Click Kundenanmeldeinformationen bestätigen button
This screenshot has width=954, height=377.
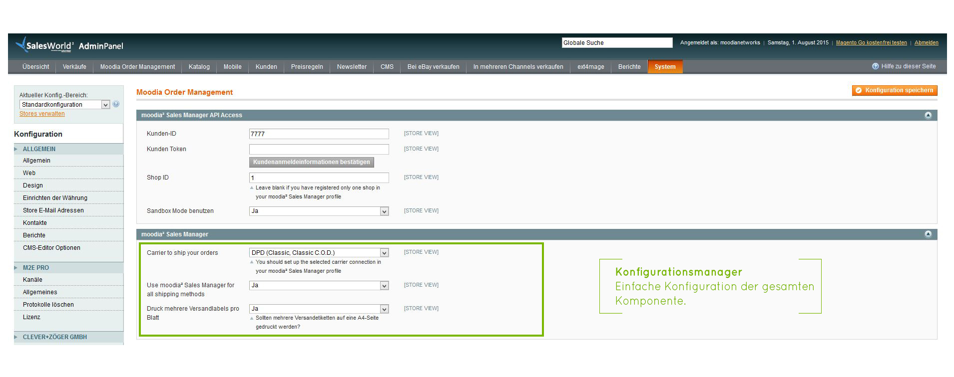pyautogui.click(x=312, y=162)
